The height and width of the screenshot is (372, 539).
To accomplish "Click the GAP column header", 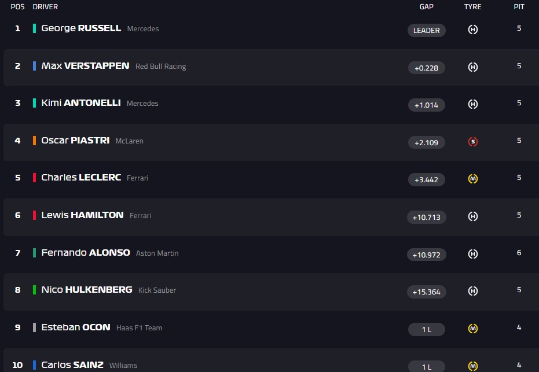I will pyautogui.click(x=427, y=7).
